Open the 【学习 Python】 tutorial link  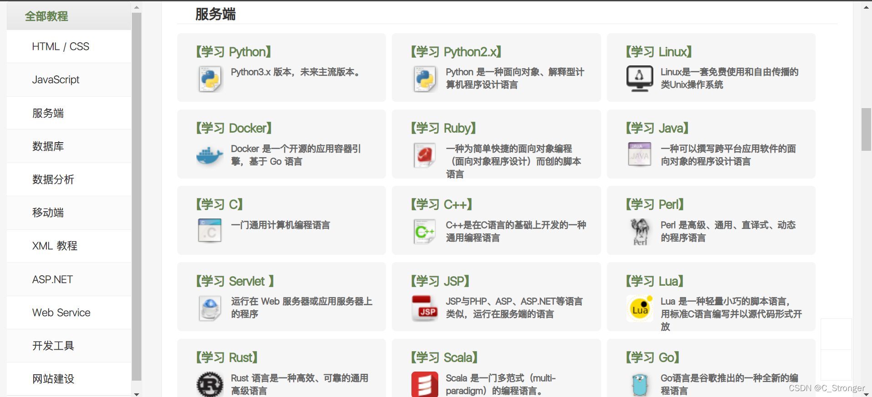[x=233, y=52]
